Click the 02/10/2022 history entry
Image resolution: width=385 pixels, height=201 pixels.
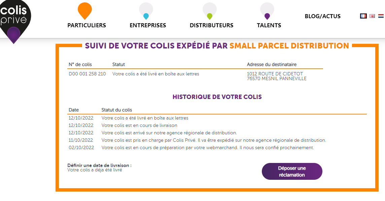81,147
